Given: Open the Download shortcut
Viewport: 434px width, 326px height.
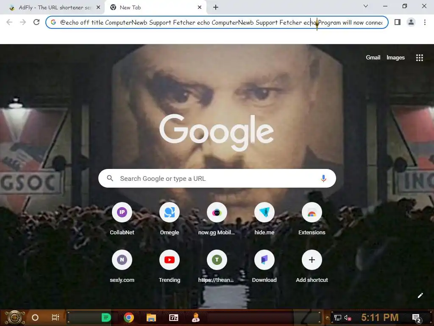Looking at the screenshot, I should click(264, 266).
